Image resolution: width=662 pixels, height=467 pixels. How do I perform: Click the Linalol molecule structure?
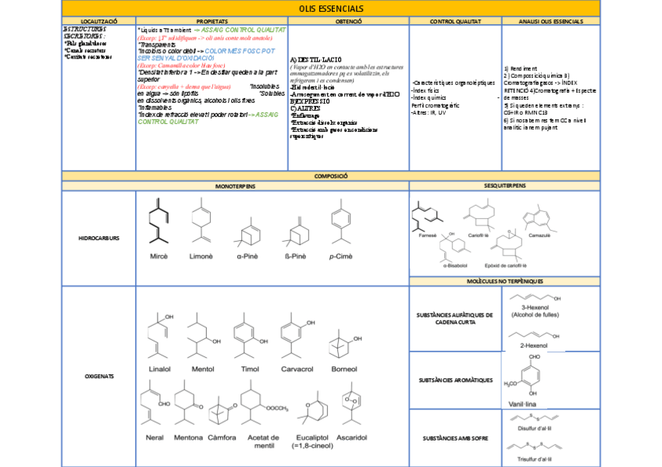point(161,335)
